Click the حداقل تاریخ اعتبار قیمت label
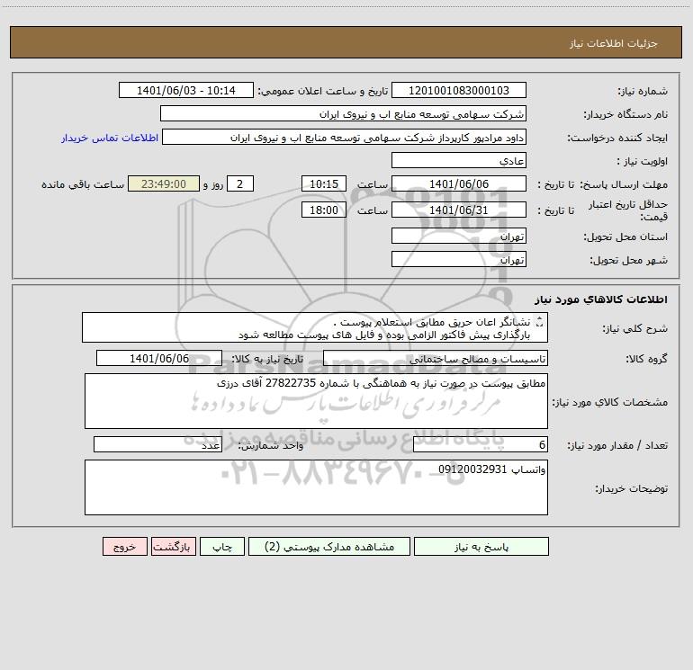693x670 pixels. (x=628, y=210)
